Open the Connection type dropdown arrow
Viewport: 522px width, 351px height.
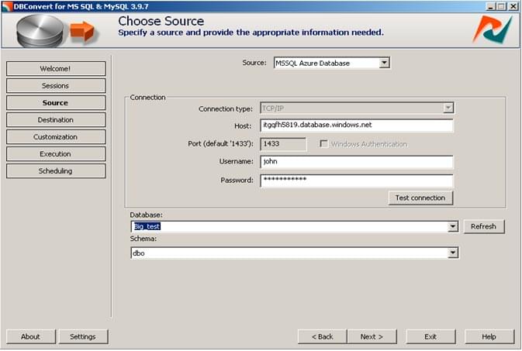coord(448,108)
